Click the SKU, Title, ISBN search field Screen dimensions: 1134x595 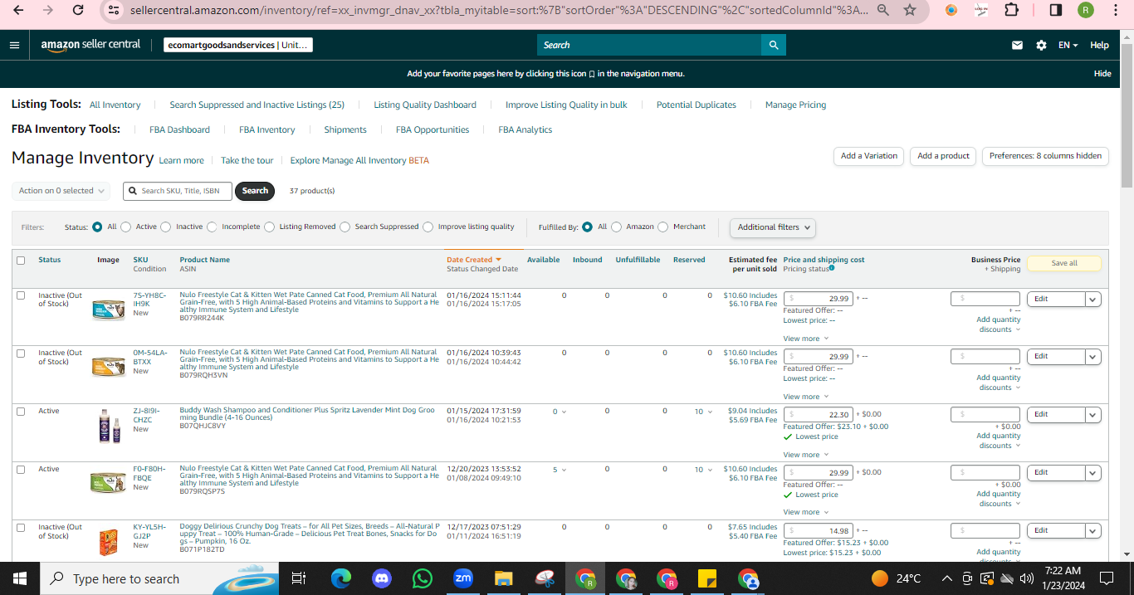pyautogui.click(x=178, y=191)
